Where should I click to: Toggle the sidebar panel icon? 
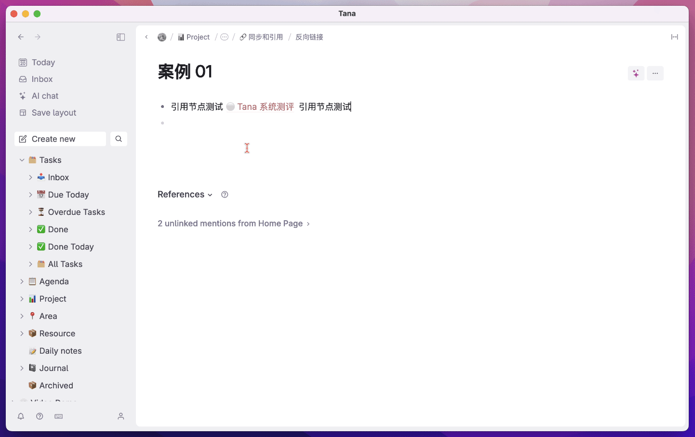click(x=121, y=37)
